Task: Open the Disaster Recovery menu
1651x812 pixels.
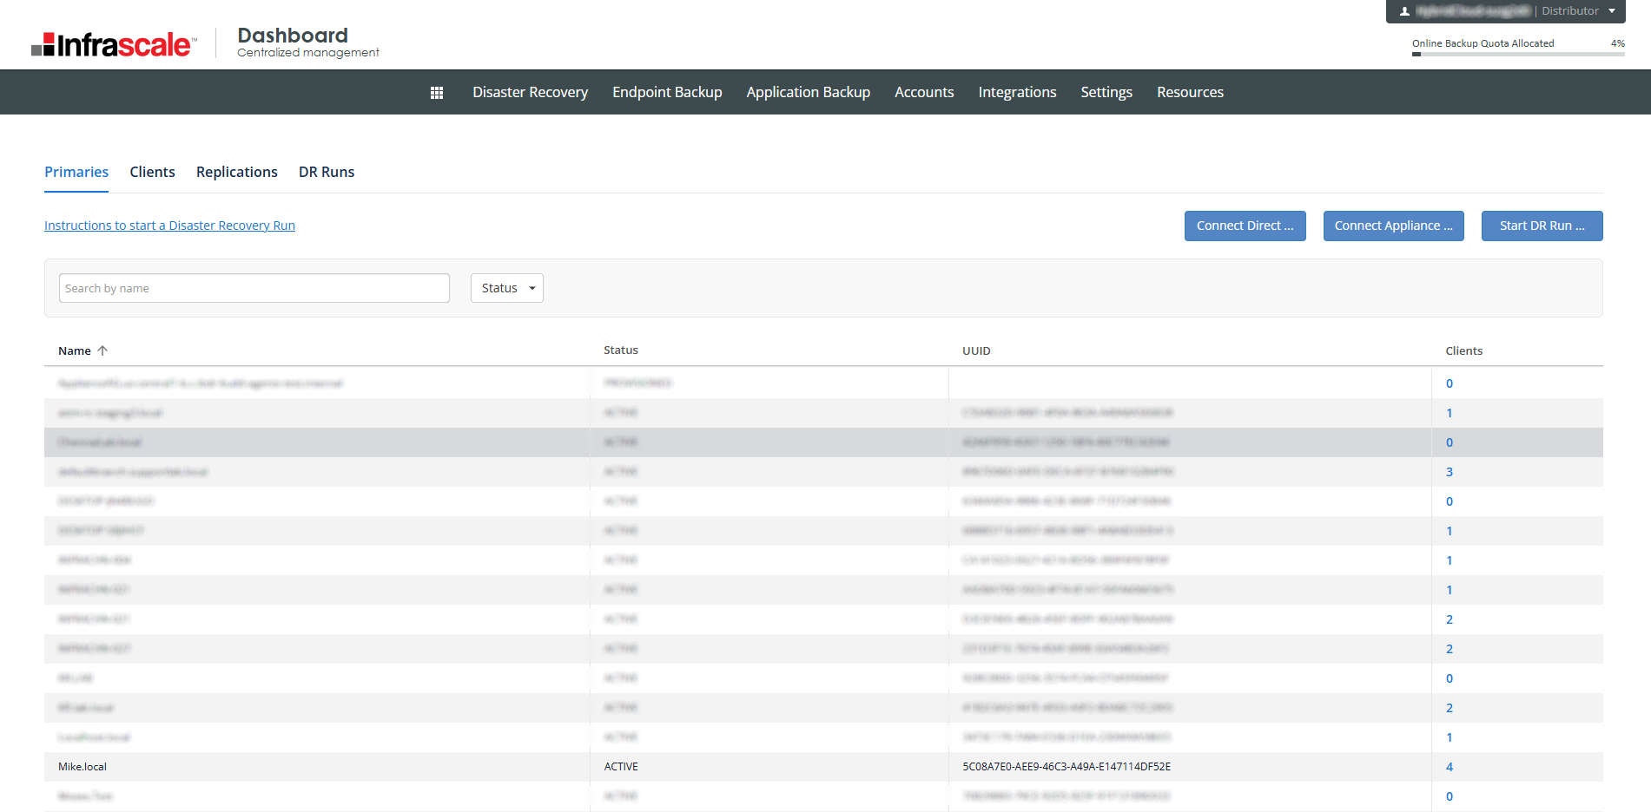Action: (530, 93)
